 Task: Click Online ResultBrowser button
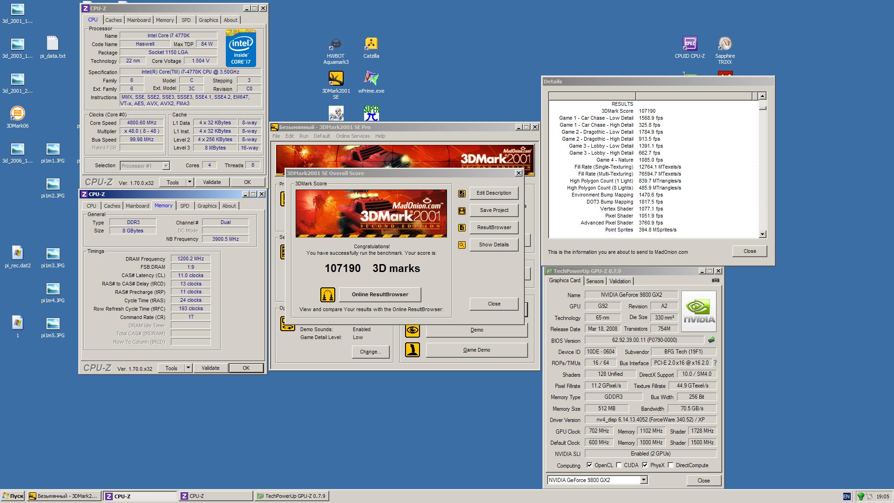[x=380, y=295]
